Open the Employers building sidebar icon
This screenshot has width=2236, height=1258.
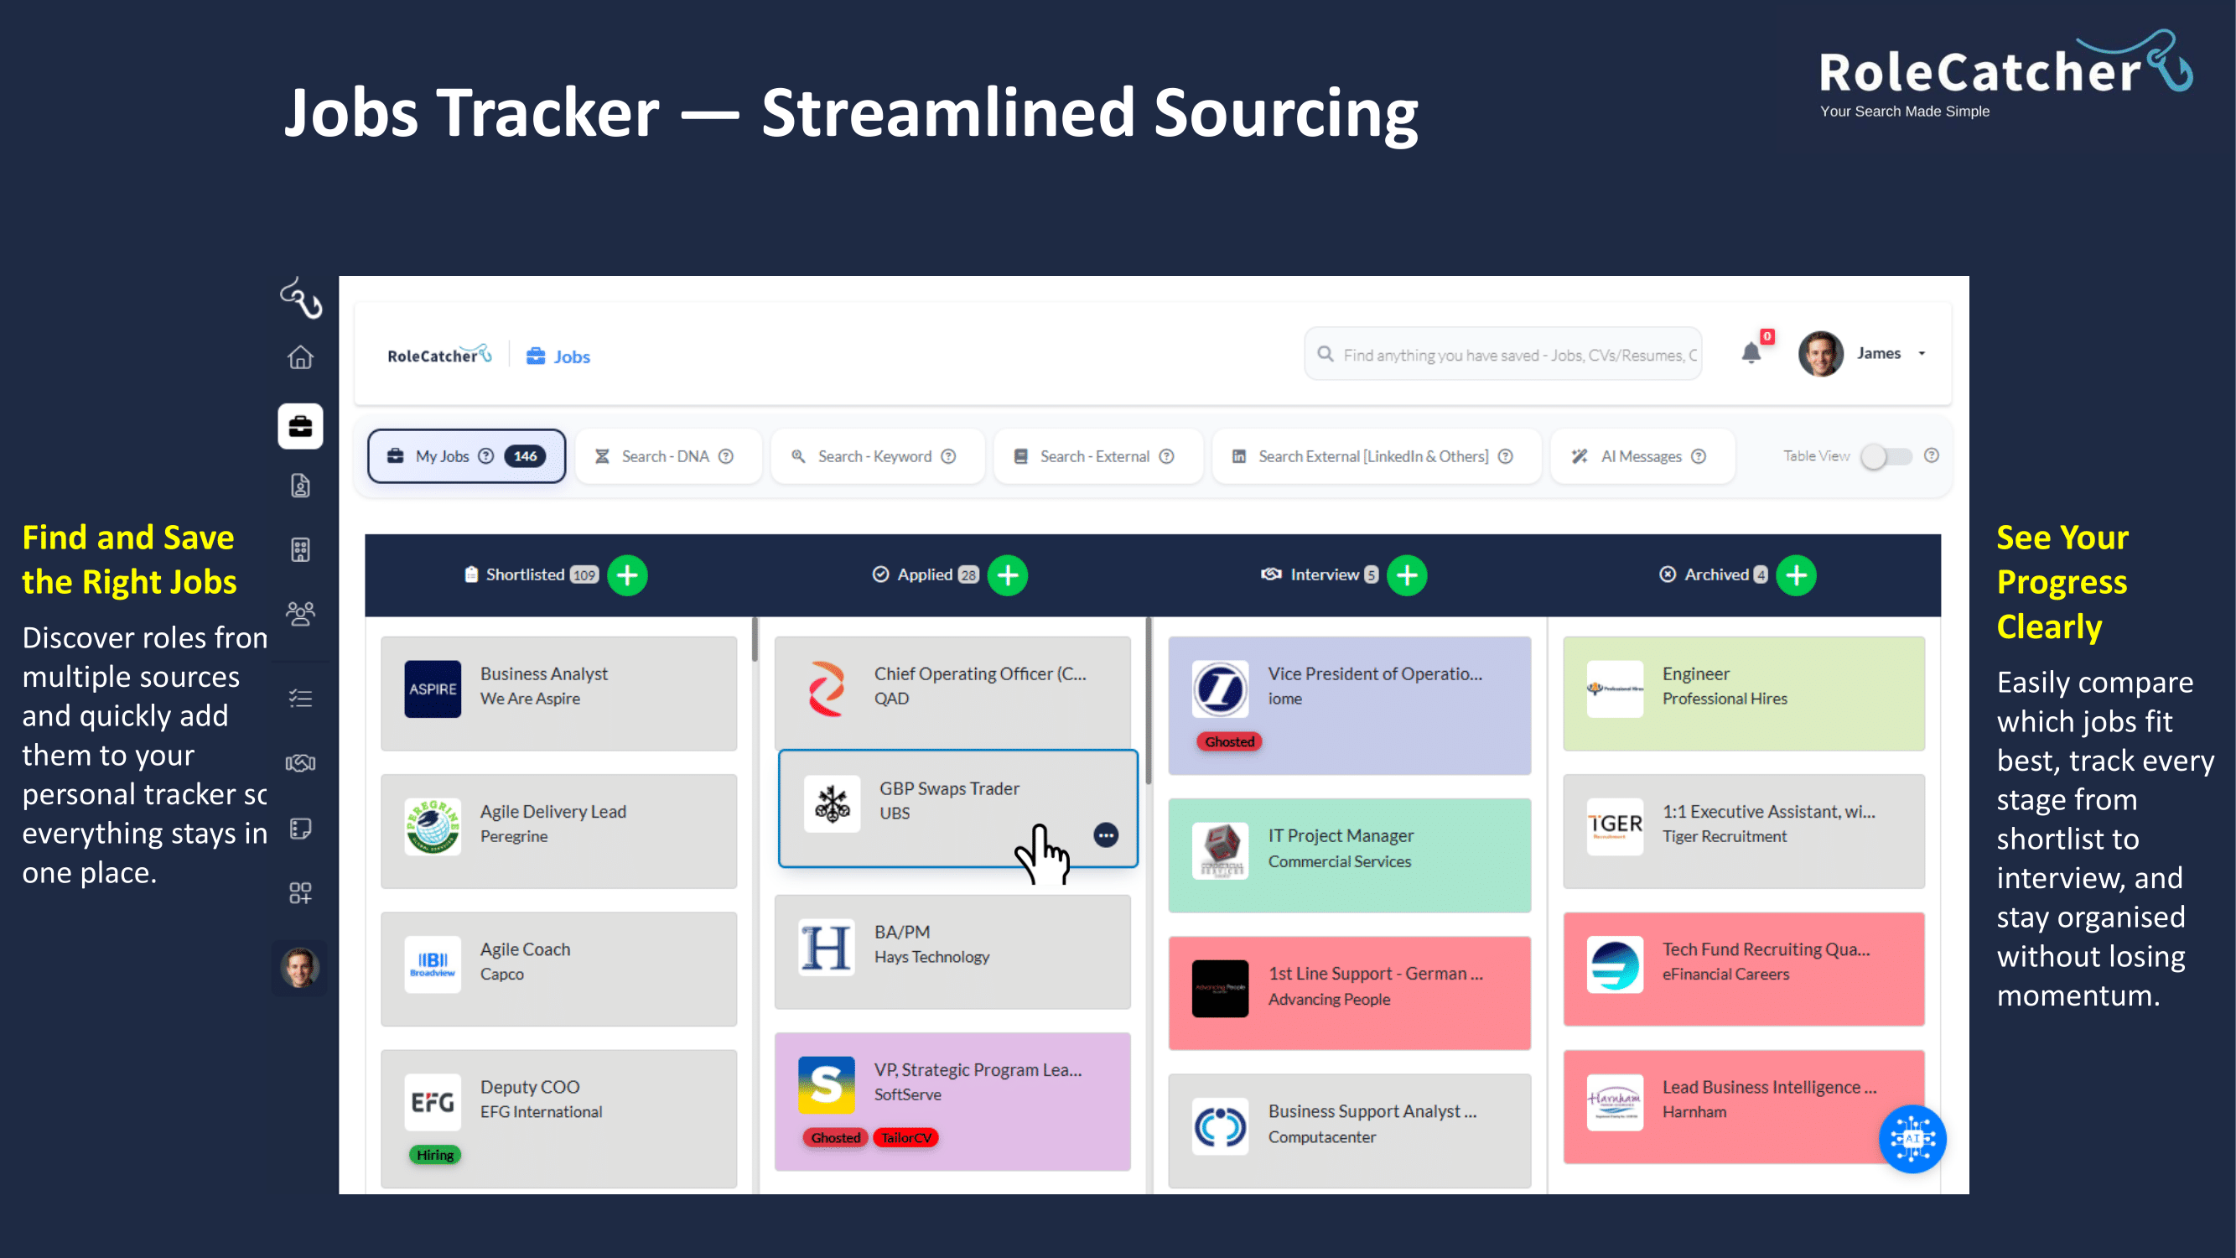click(x=300, y=549)
